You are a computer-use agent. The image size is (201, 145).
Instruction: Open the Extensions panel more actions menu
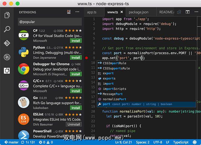pyautogui.click(x=77, y=12)
